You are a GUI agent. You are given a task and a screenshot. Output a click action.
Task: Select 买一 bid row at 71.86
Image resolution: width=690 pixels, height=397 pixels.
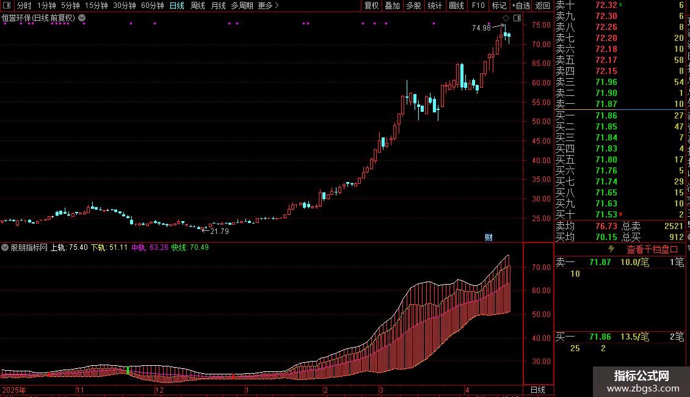(620, 115)
